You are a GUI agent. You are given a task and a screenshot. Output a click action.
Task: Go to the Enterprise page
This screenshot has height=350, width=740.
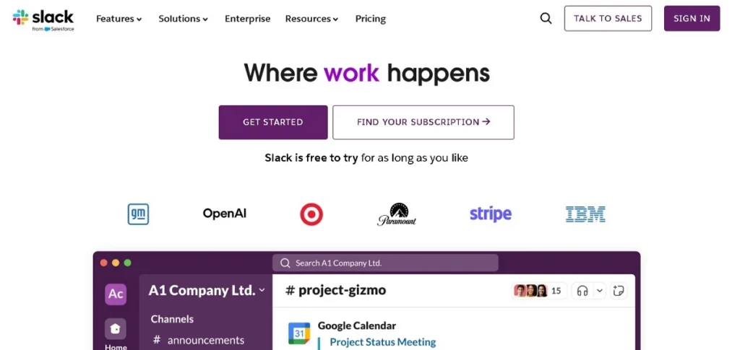[247, 19]
